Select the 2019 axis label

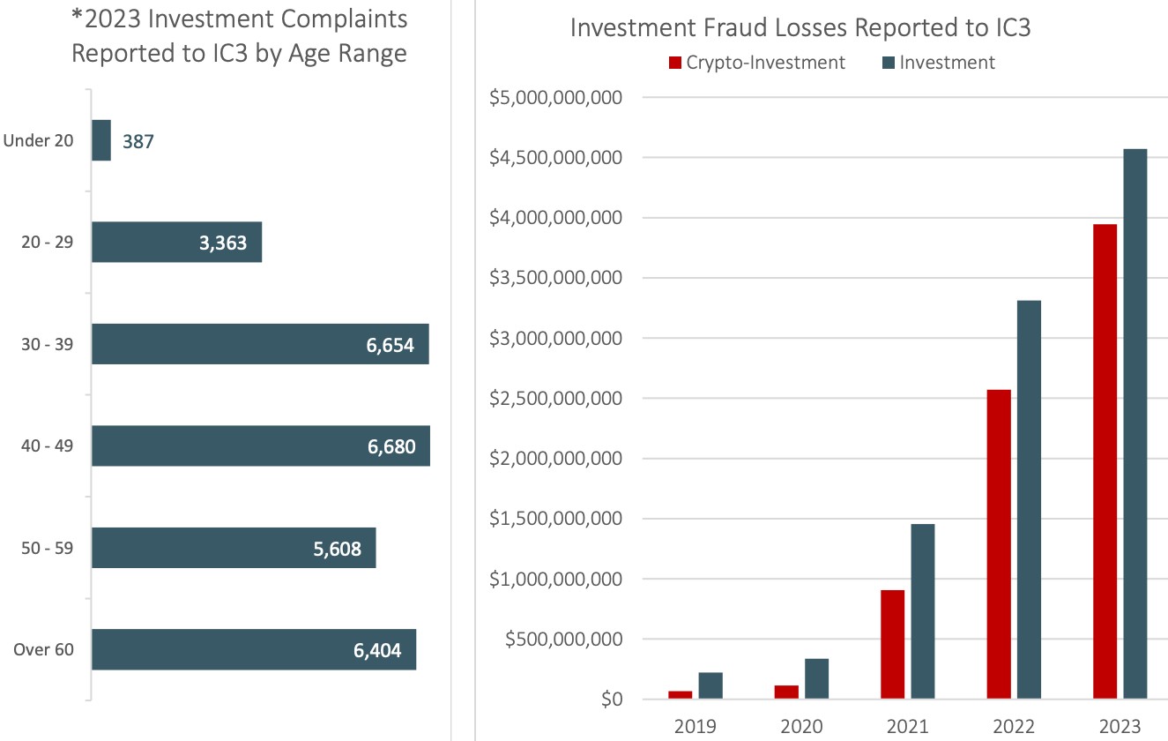click(x=695, y=726)
